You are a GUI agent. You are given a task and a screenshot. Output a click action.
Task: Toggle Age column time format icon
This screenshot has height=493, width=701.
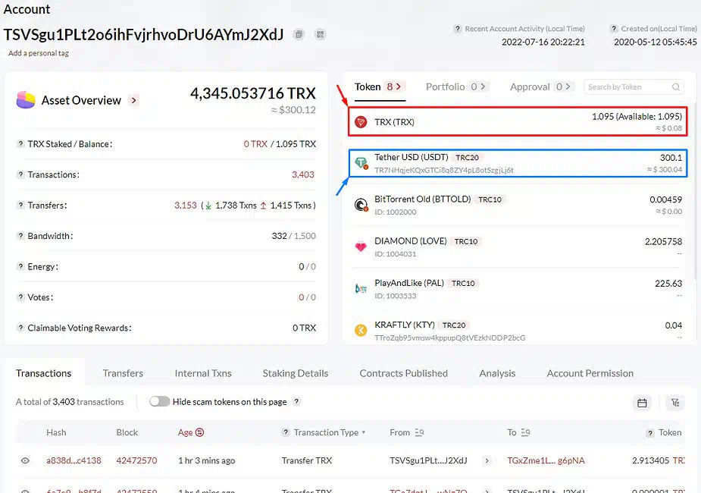tap(200, 432)
